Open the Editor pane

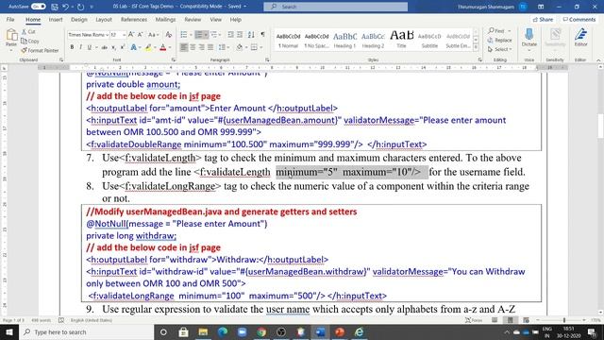[580, 38]
